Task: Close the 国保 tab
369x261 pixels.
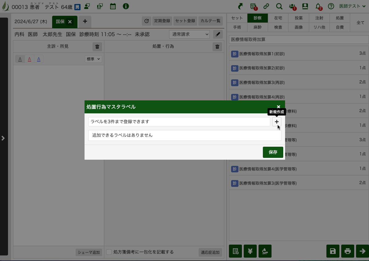Action: (x=70, y=22)
